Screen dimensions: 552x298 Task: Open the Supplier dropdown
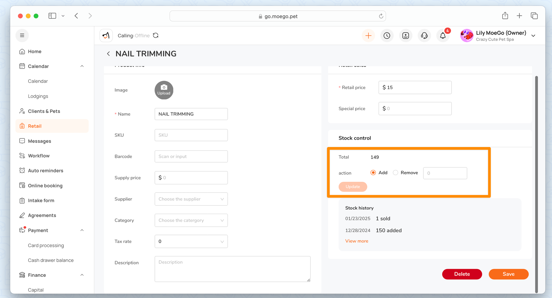[x=191, y=199]
